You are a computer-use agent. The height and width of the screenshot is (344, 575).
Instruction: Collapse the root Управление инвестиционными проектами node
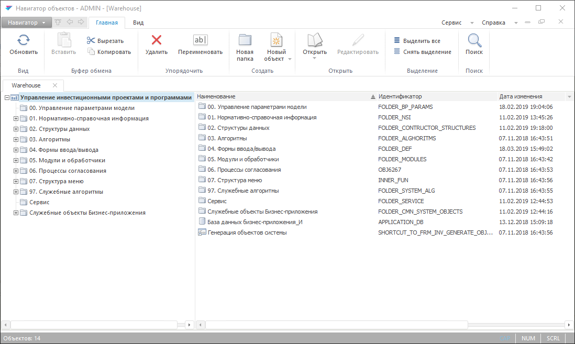pos(6,97)
